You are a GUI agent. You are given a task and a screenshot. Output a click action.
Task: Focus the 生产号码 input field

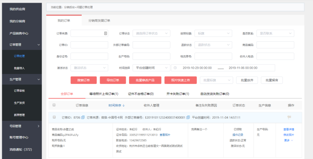pyautogui.click(x=151, y=56)
